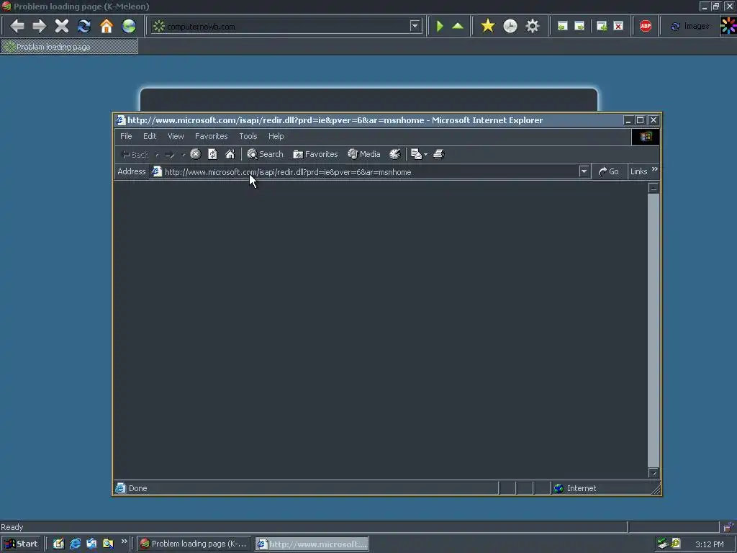Click green Up arrow in K-Meleon

458,26
